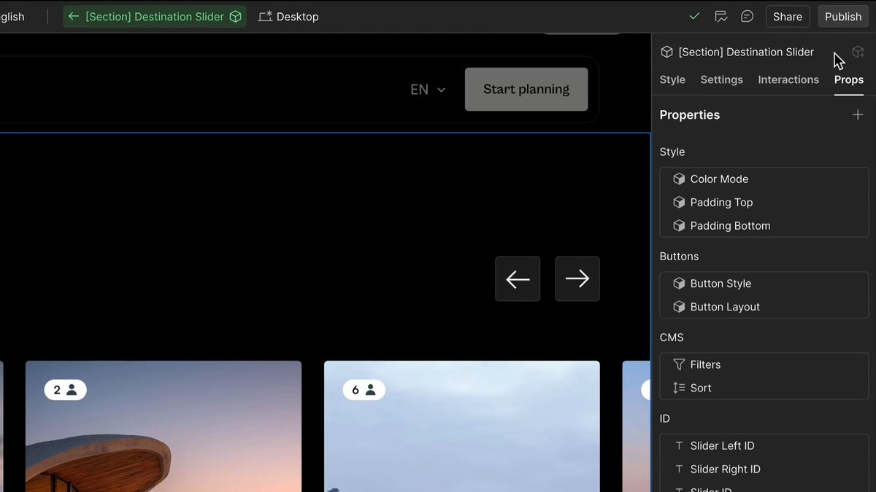Screen dimensions: 876x492
Task: Click the back arrow beside Destination Slider
Action: [73, 16]
